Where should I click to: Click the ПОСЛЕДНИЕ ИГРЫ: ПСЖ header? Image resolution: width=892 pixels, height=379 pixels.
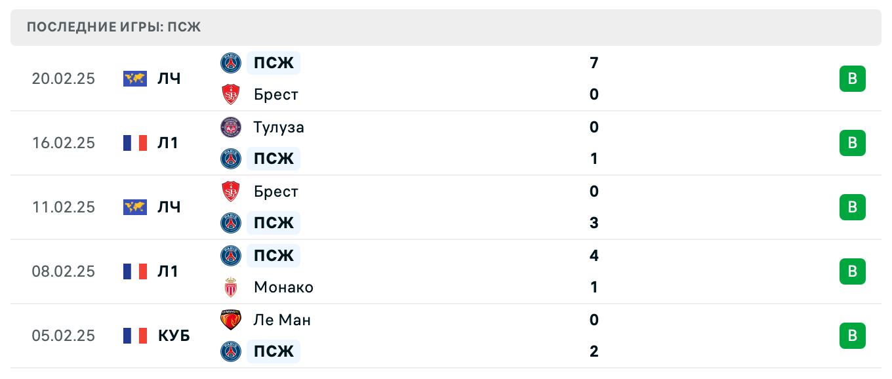click(x=114, y=28)
